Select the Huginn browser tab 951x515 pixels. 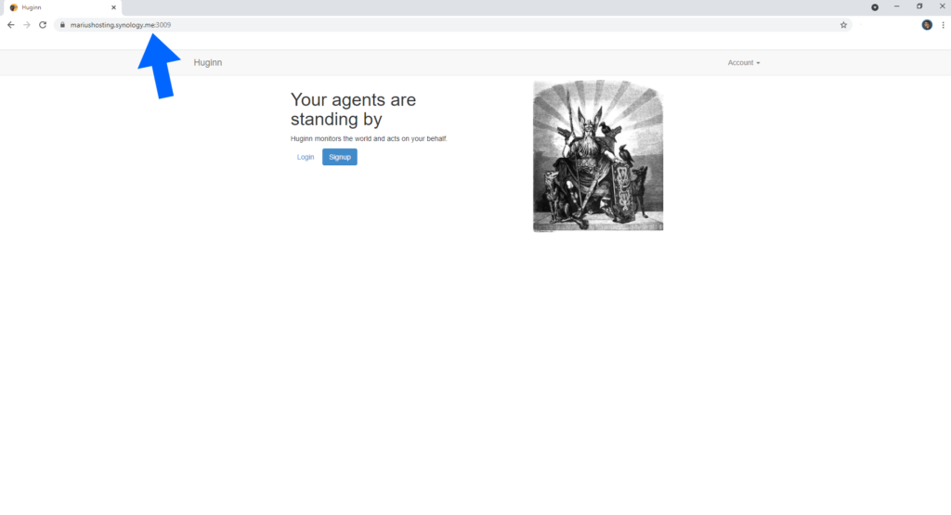60,7
